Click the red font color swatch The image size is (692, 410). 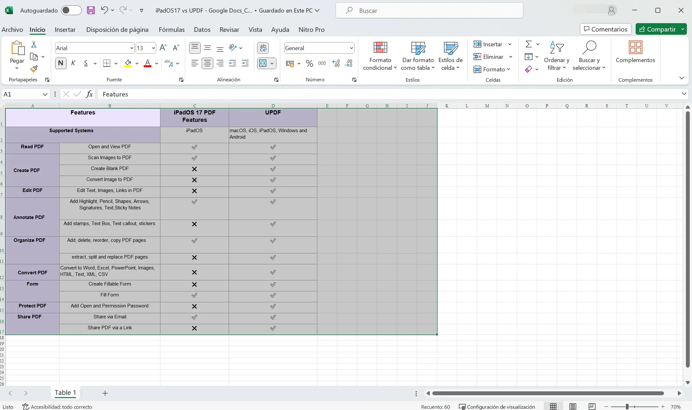[x=148, y=63]
